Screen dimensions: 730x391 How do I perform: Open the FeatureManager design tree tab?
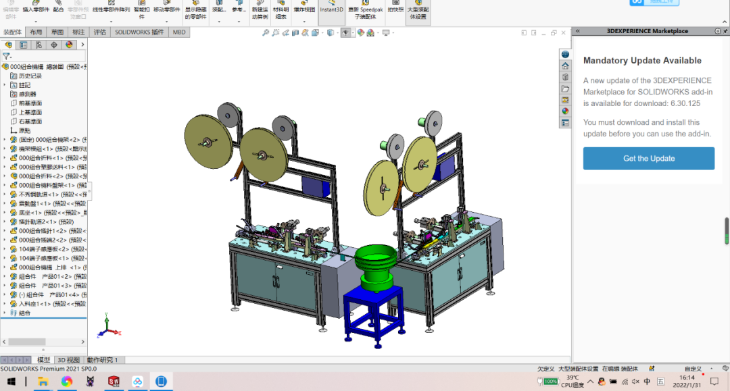click(9, 45)
